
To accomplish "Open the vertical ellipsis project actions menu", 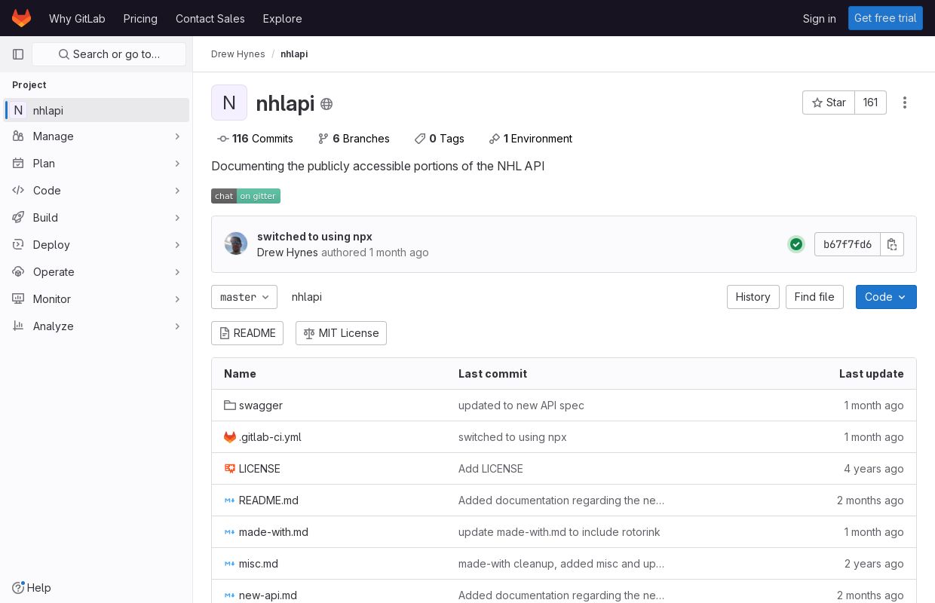I will coord(905,103).
